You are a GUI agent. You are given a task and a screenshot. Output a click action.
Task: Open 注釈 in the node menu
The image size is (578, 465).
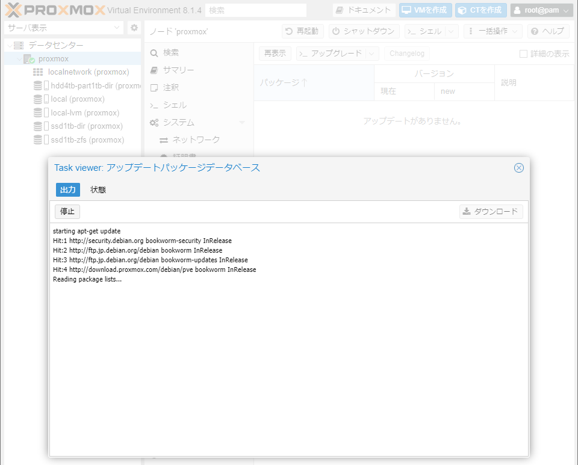(199, 88)
